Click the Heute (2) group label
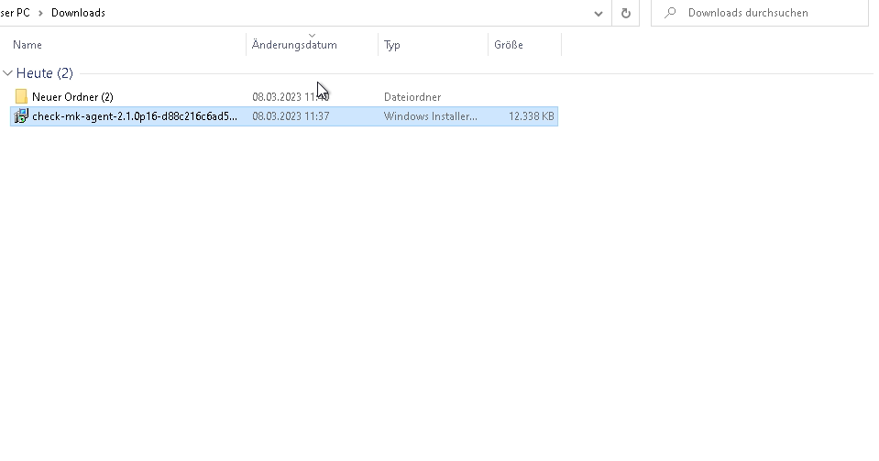 (x=45, y=73)
